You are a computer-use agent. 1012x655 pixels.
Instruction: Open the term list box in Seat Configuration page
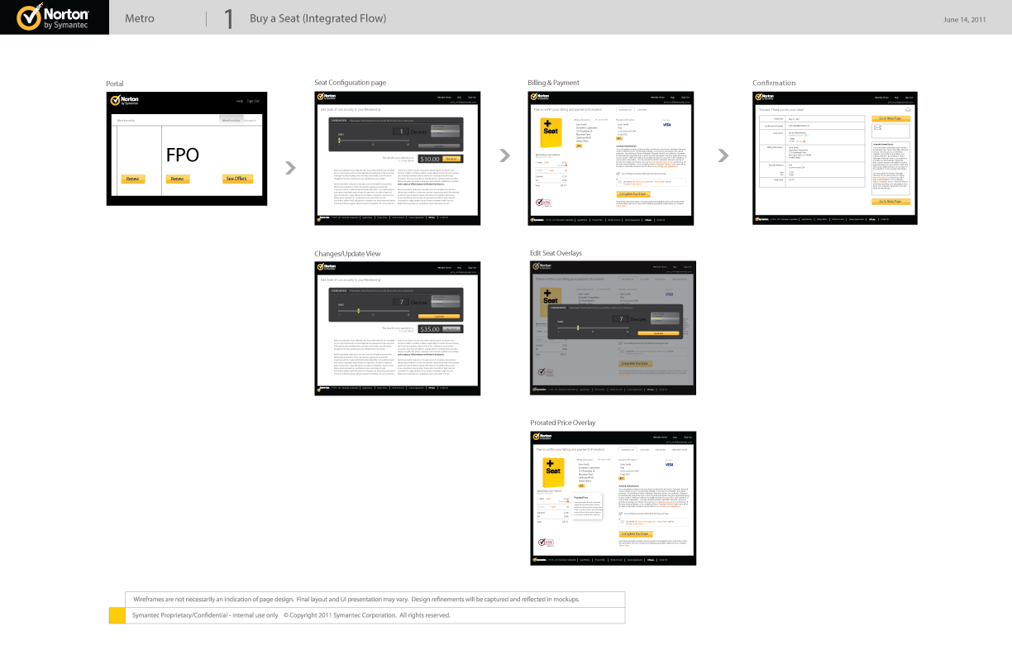coord(446,131)
